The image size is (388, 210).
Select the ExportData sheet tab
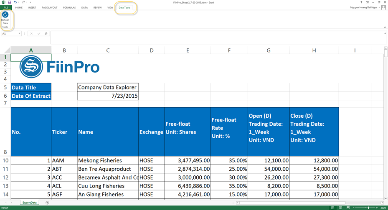point(30,202)
